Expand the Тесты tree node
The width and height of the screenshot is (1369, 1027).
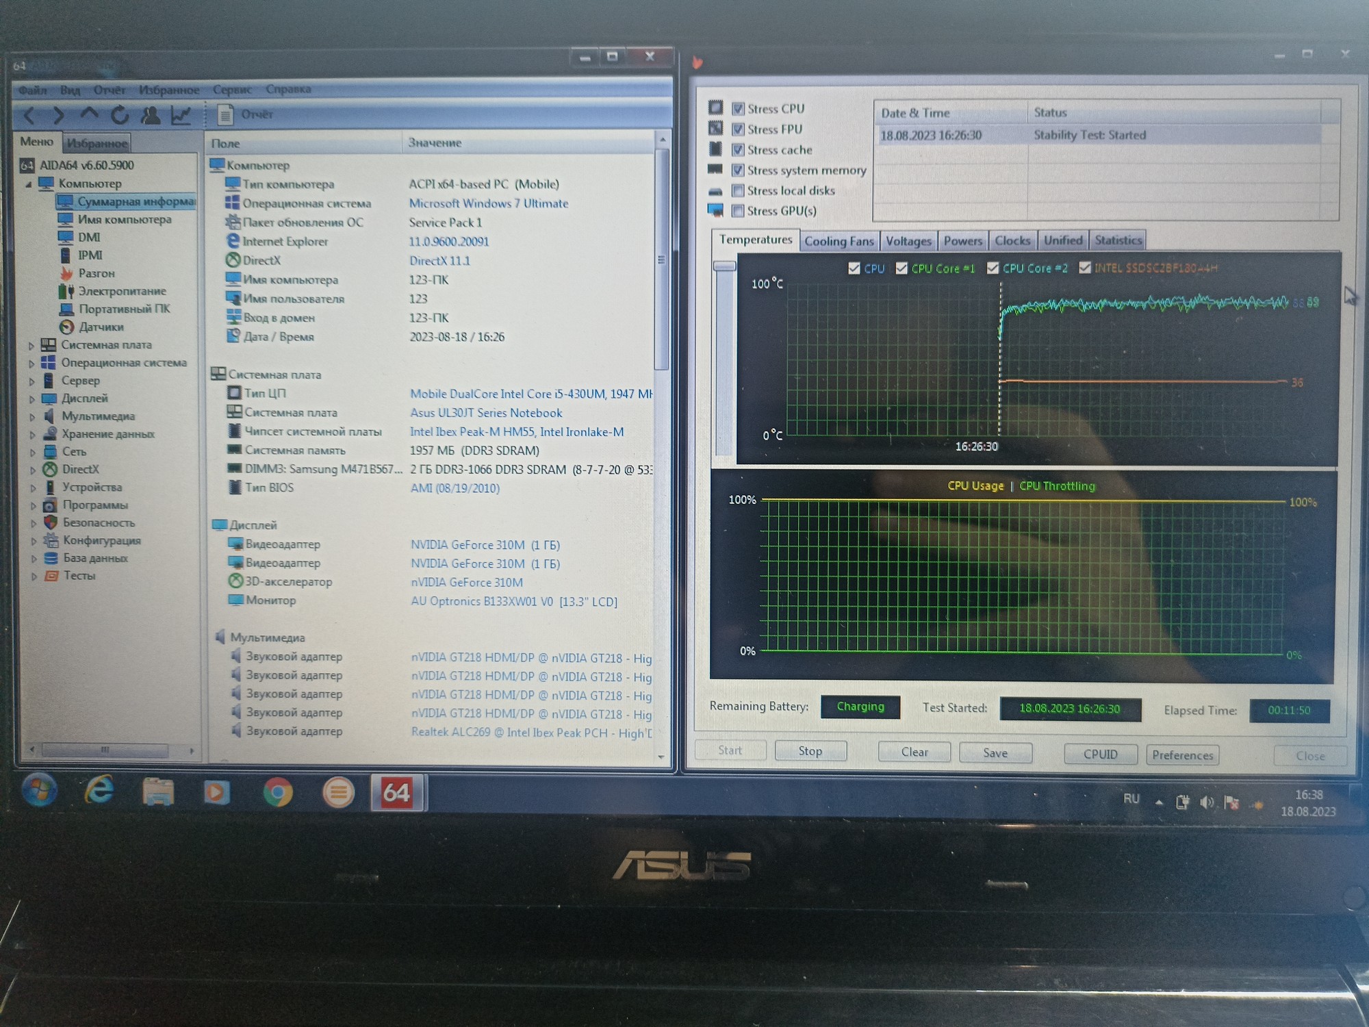34,576
